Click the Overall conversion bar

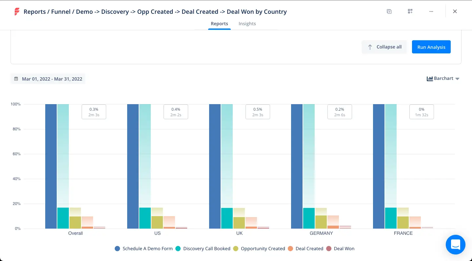pyautogui.click(x=51, y=164)
